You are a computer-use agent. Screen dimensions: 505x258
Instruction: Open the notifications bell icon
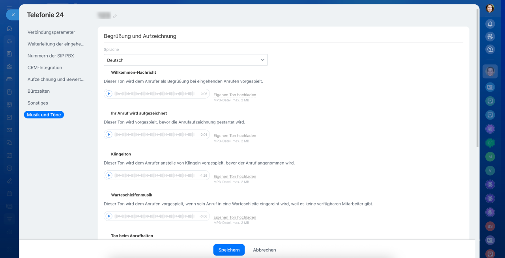(490, 24)
